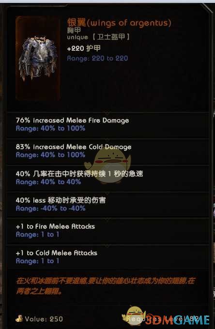Select the 83% increased Melee Cold Damage row
The height and width of the screenshot is (329, 215).
[108, 152]
